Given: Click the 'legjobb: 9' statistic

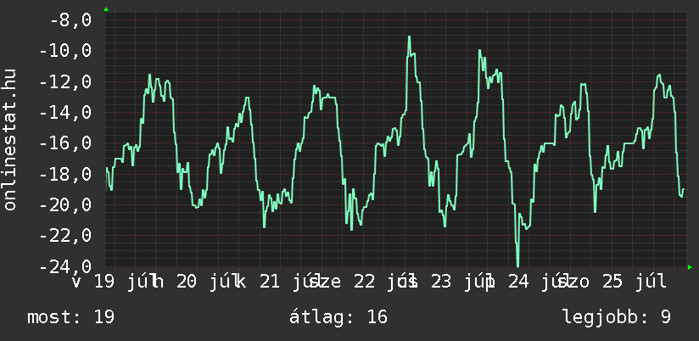Looking at the screenshot, I should [x=618, y=317].
